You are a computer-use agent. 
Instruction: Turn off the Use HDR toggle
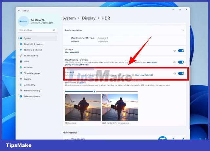[x=181, y=51]
